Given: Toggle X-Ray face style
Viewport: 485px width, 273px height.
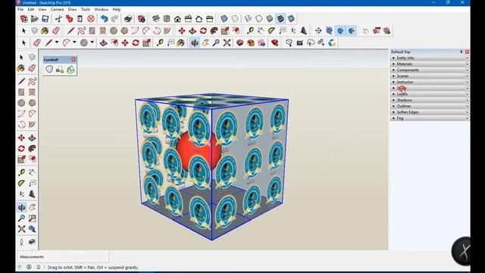Looking at the screenshot, I should 224,19.
